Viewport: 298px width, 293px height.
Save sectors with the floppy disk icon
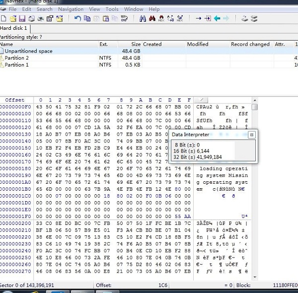coord(22,18)
